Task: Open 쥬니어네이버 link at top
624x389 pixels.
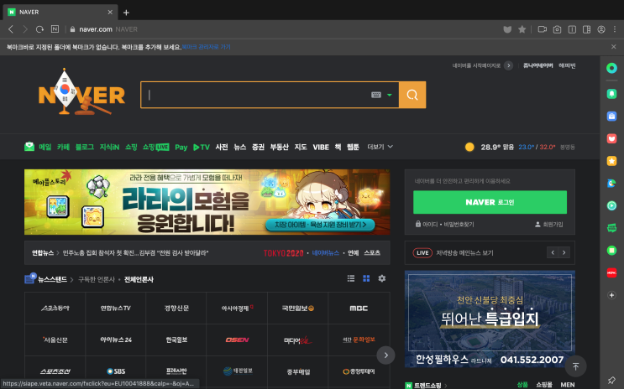Action: click(x=537, y=65)
